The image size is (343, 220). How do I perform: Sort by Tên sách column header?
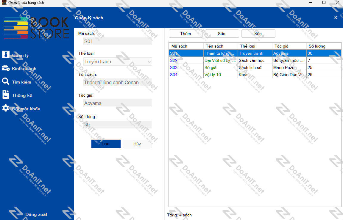click(x=221, y=46)
